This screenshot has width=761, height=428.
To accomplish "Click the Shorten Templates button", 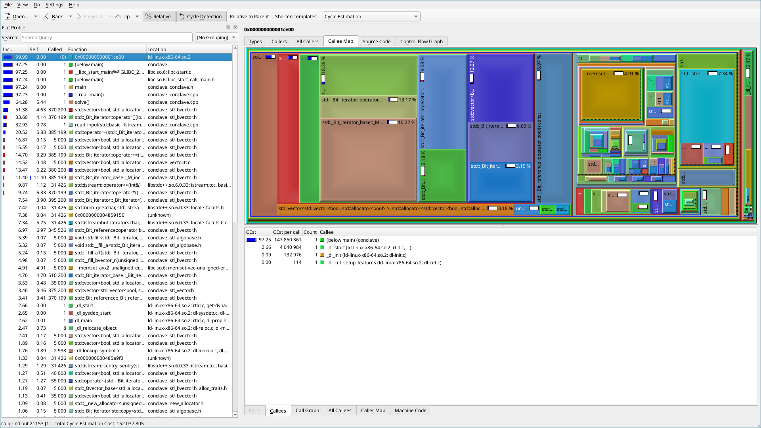I will (295, 17).
